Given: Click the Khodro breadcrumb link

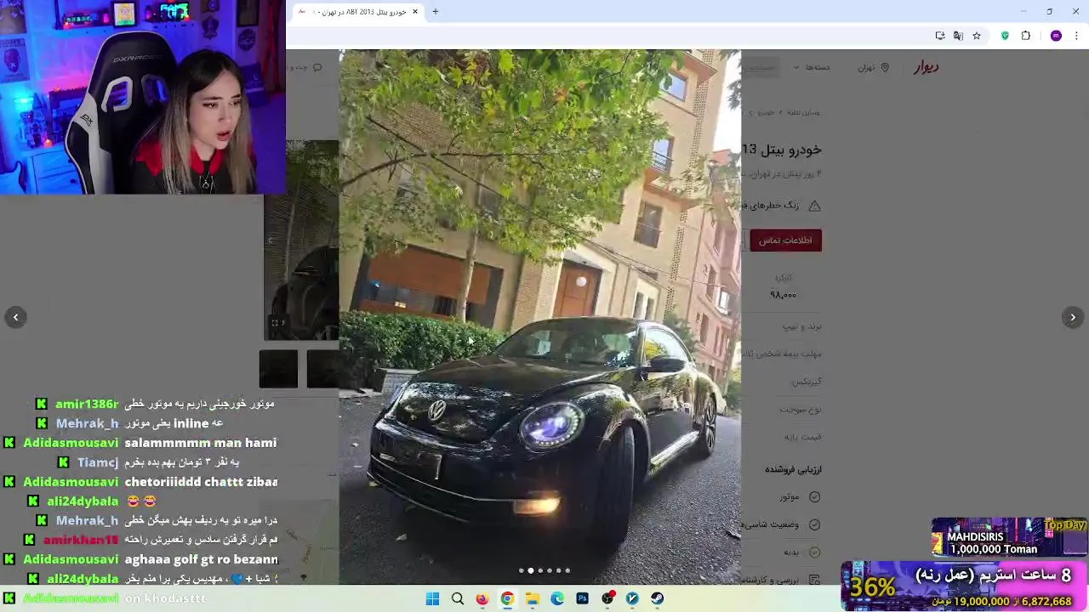Looking at the screenshot, I should point(766,112).
